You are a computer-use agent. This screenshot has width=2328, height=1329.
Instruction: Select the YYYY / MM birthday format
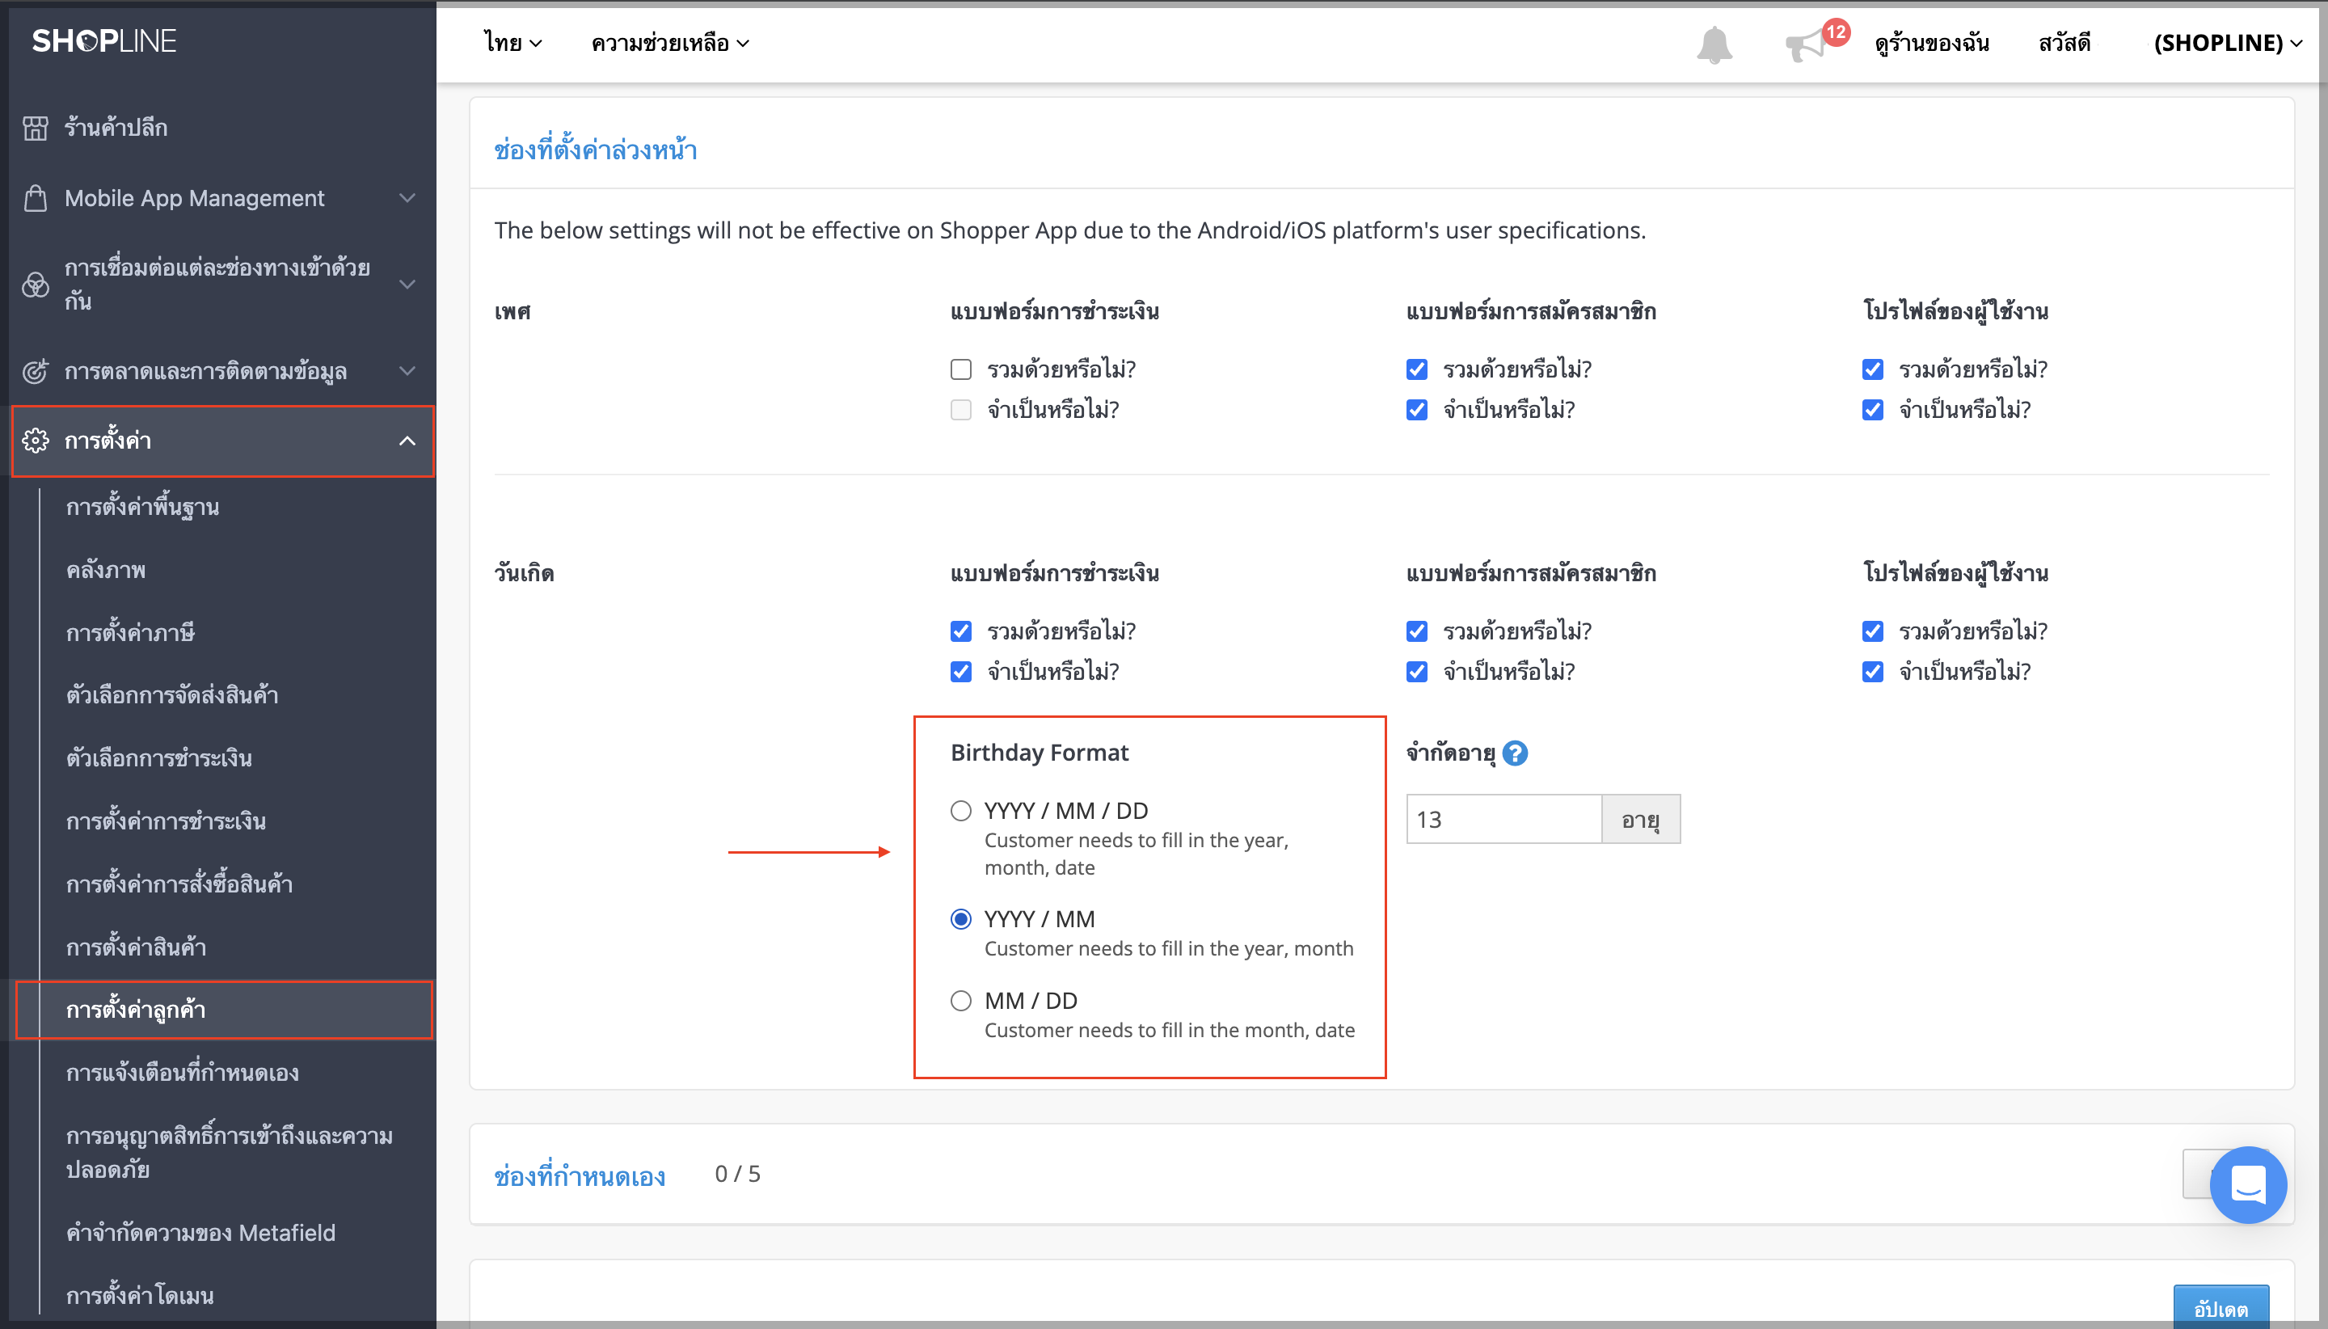coord(961,919)
